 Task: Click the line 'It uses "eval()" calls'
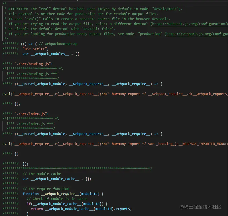[x=87, y=19]
